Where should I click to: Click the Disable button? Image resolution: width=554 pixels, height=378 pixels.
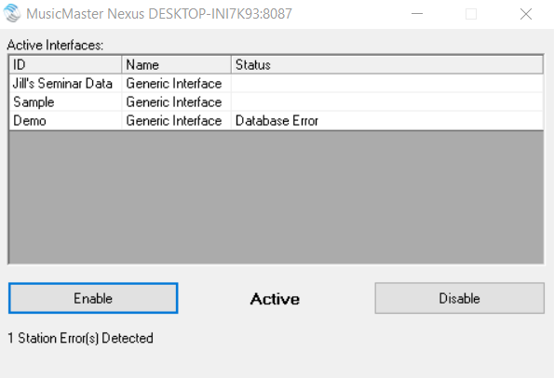point(459,298)
